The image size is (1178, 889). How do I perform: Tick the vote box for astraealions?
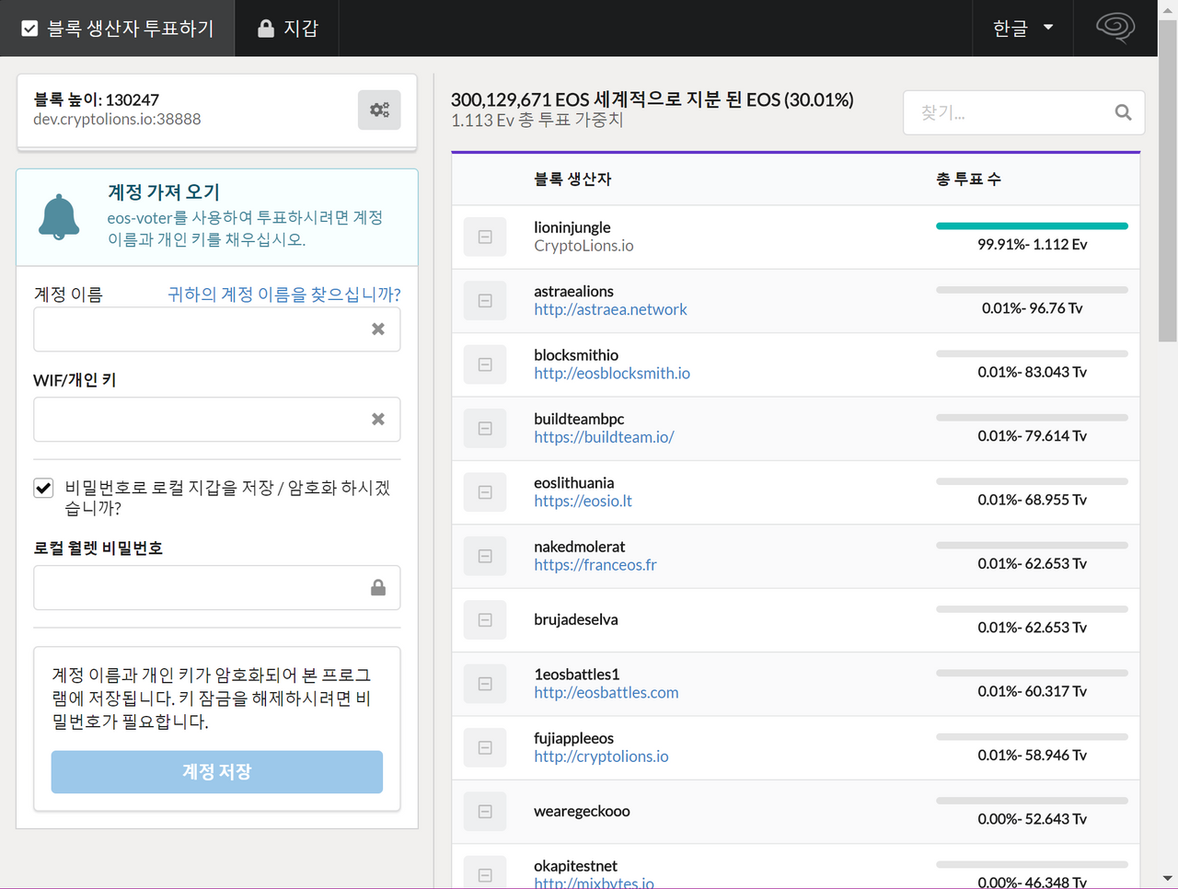[x=485, y=301]
